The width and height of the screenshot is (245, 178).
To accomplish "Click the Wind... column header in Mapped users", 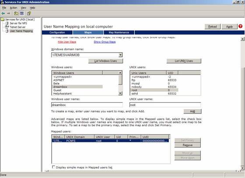I will (58, 137).
